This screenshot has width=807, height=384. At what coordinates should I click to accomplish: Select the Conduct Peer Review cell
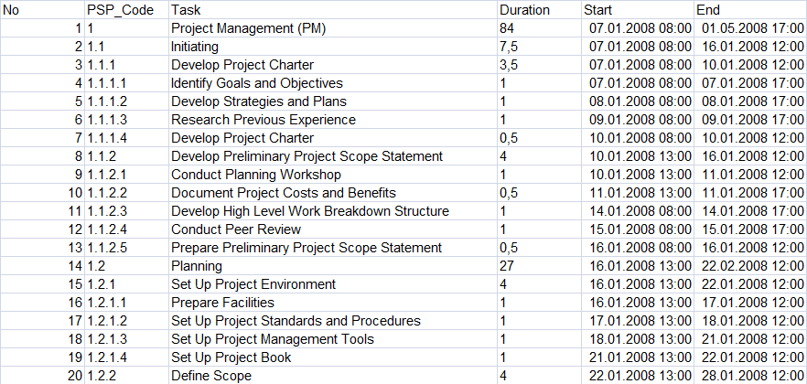tap(333, 229)
